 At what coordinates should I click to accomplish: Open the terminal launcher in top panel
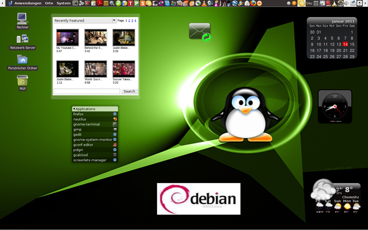point(75,3)
